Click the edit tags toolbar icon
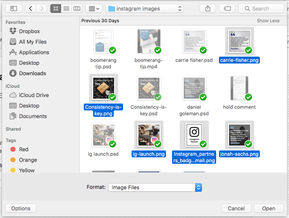 click(x=227, y=8)
